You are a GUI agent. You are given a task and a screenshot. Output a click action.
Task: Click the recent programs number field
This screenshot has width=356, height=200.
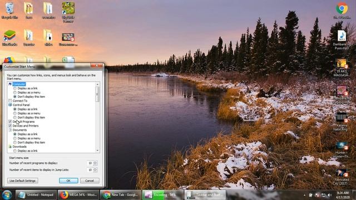[90, 163]
